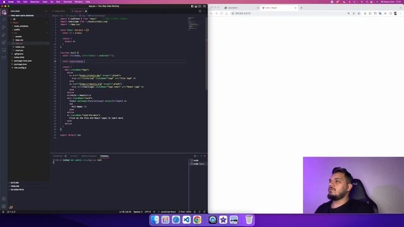The height and width of the screenshot is (227, 404).
Task: Open the Help menu
Action: [x=88, y=2]
